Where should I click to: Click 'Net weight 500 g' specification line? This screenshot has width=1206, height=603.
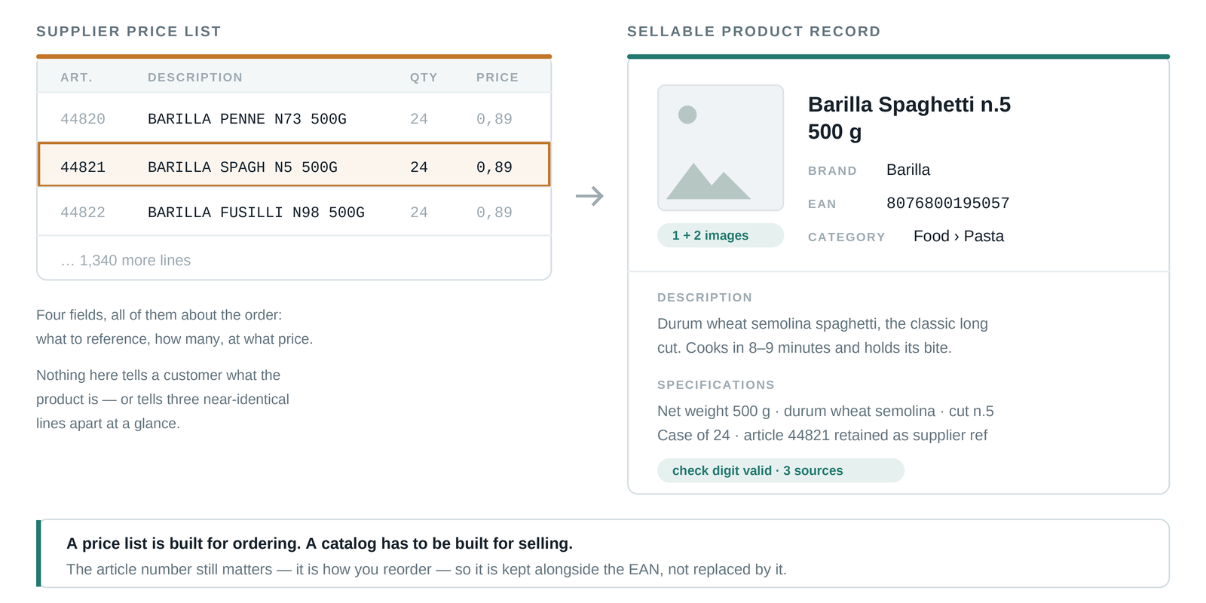point(825,411)
